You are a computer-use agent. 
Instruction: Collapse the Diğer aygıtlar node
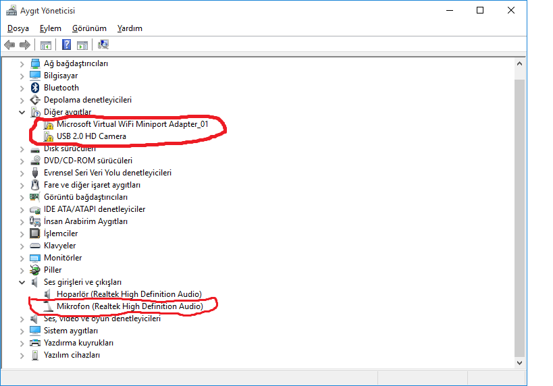22,112
